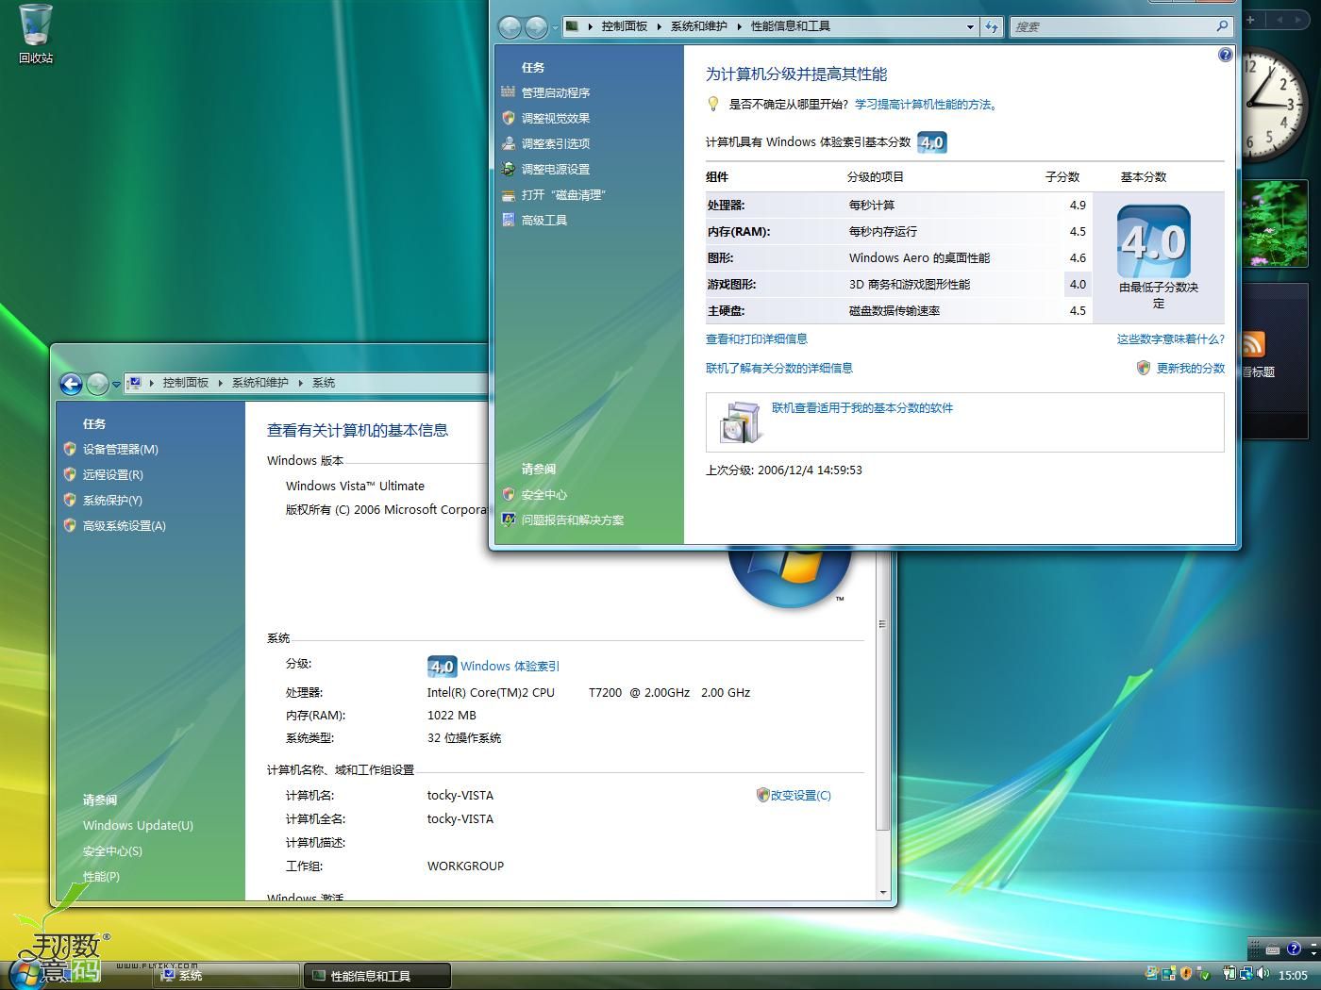Click the 问题报告和解决方案 icon

tap(509, 520)
